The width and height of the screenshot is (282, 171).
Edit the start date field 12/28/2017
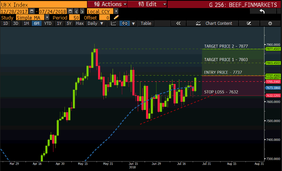tap(14, 11)
